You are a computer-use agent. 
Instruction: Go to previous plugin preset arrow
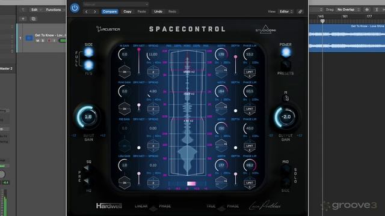tap(87, 11)
